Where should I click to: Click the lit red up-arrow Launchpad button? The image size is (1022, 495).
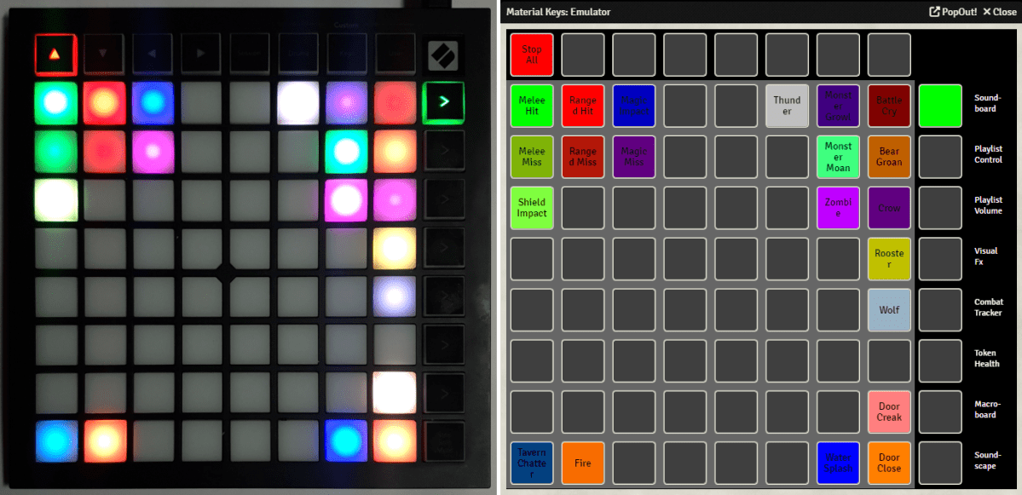click(x=55, y=54)
